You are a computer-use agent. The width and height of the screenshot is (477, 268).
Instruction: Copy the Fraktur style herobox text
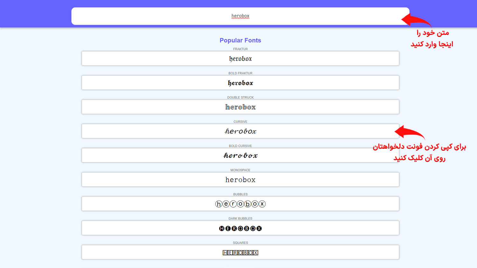240,58
